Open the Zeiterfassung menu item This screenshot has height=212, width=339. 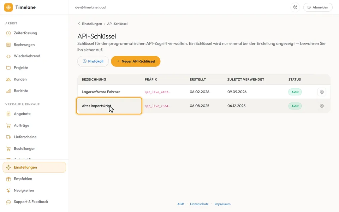point(34,33)
